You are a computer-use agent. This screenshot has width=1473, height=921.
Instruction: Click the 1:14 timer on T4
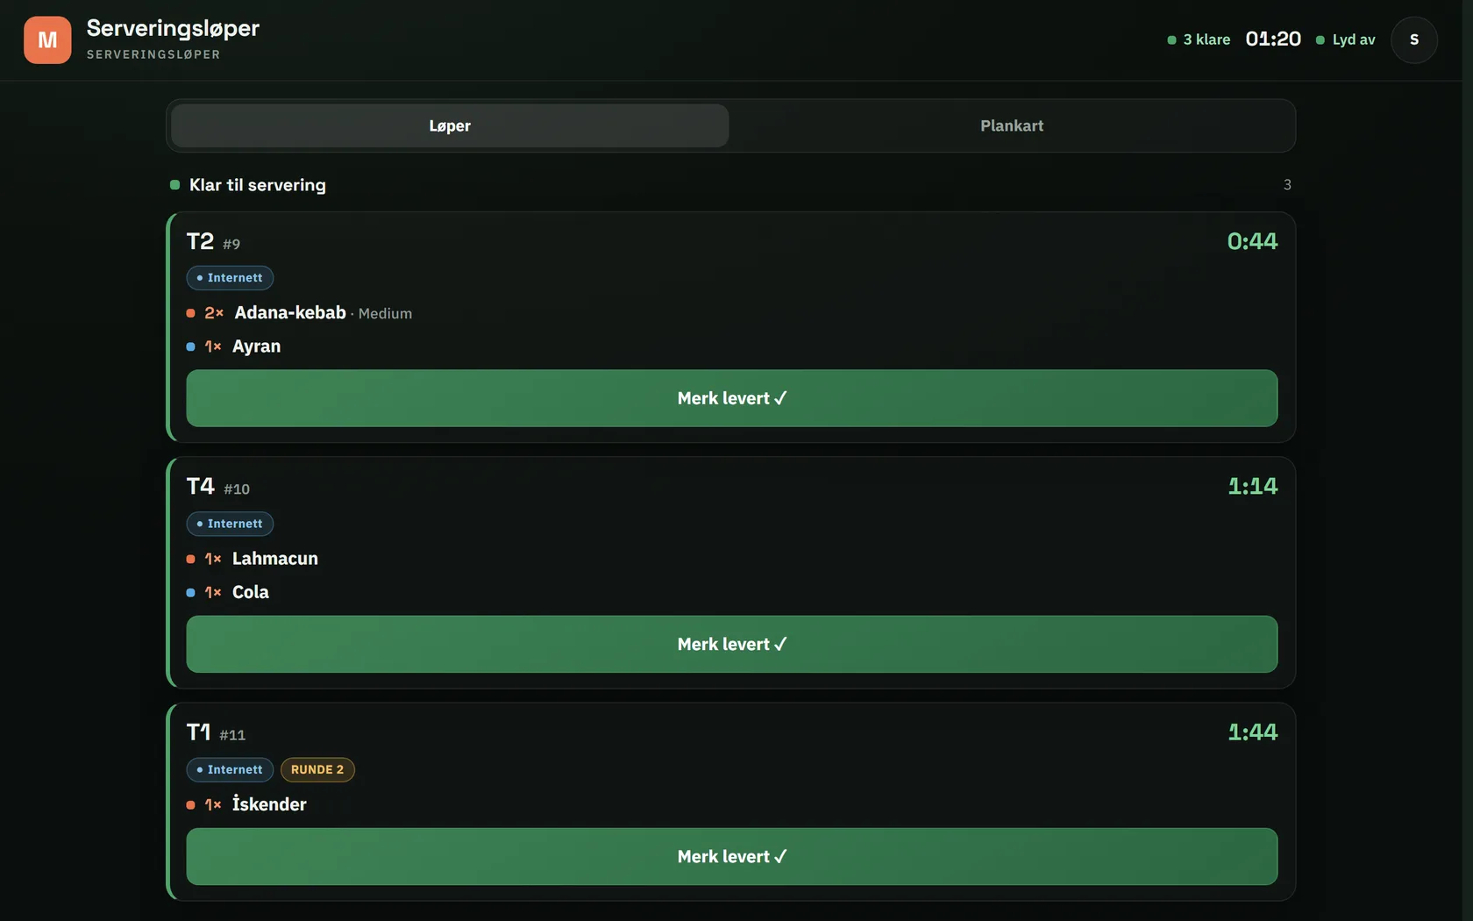pyautogui.click(x=1252, y=486)
